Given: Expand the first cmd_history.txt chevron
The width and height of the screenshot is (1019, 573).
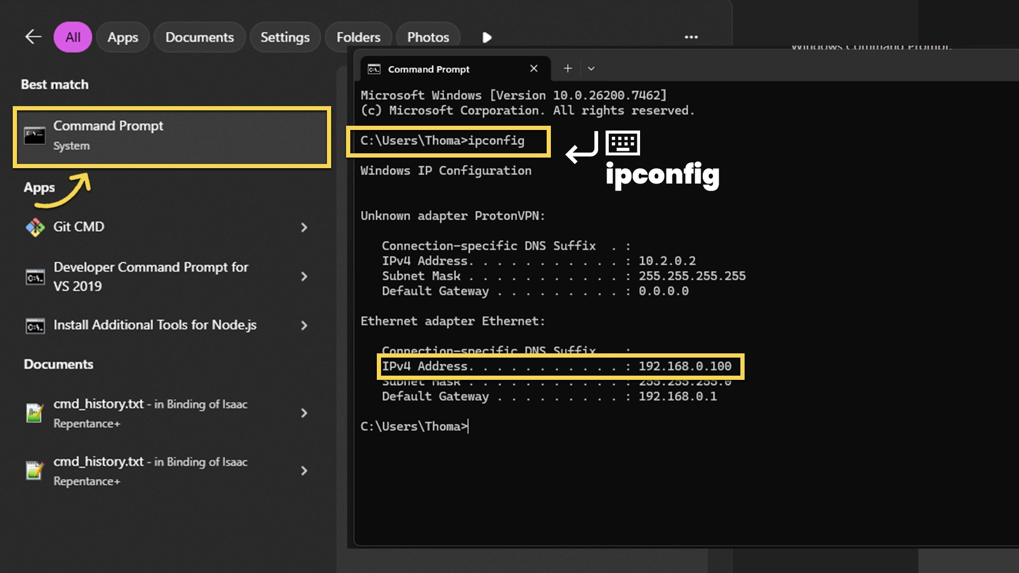Looking at the screenshot, I should 304,413.
